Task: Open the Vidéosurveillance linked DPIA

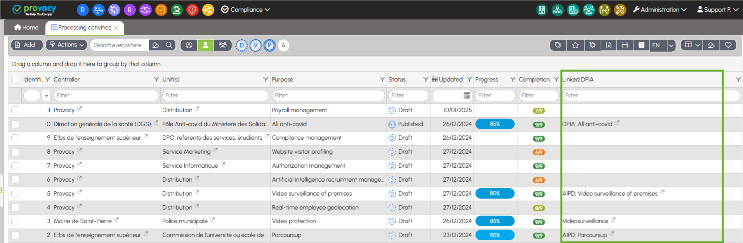Action: click(585, 221)
